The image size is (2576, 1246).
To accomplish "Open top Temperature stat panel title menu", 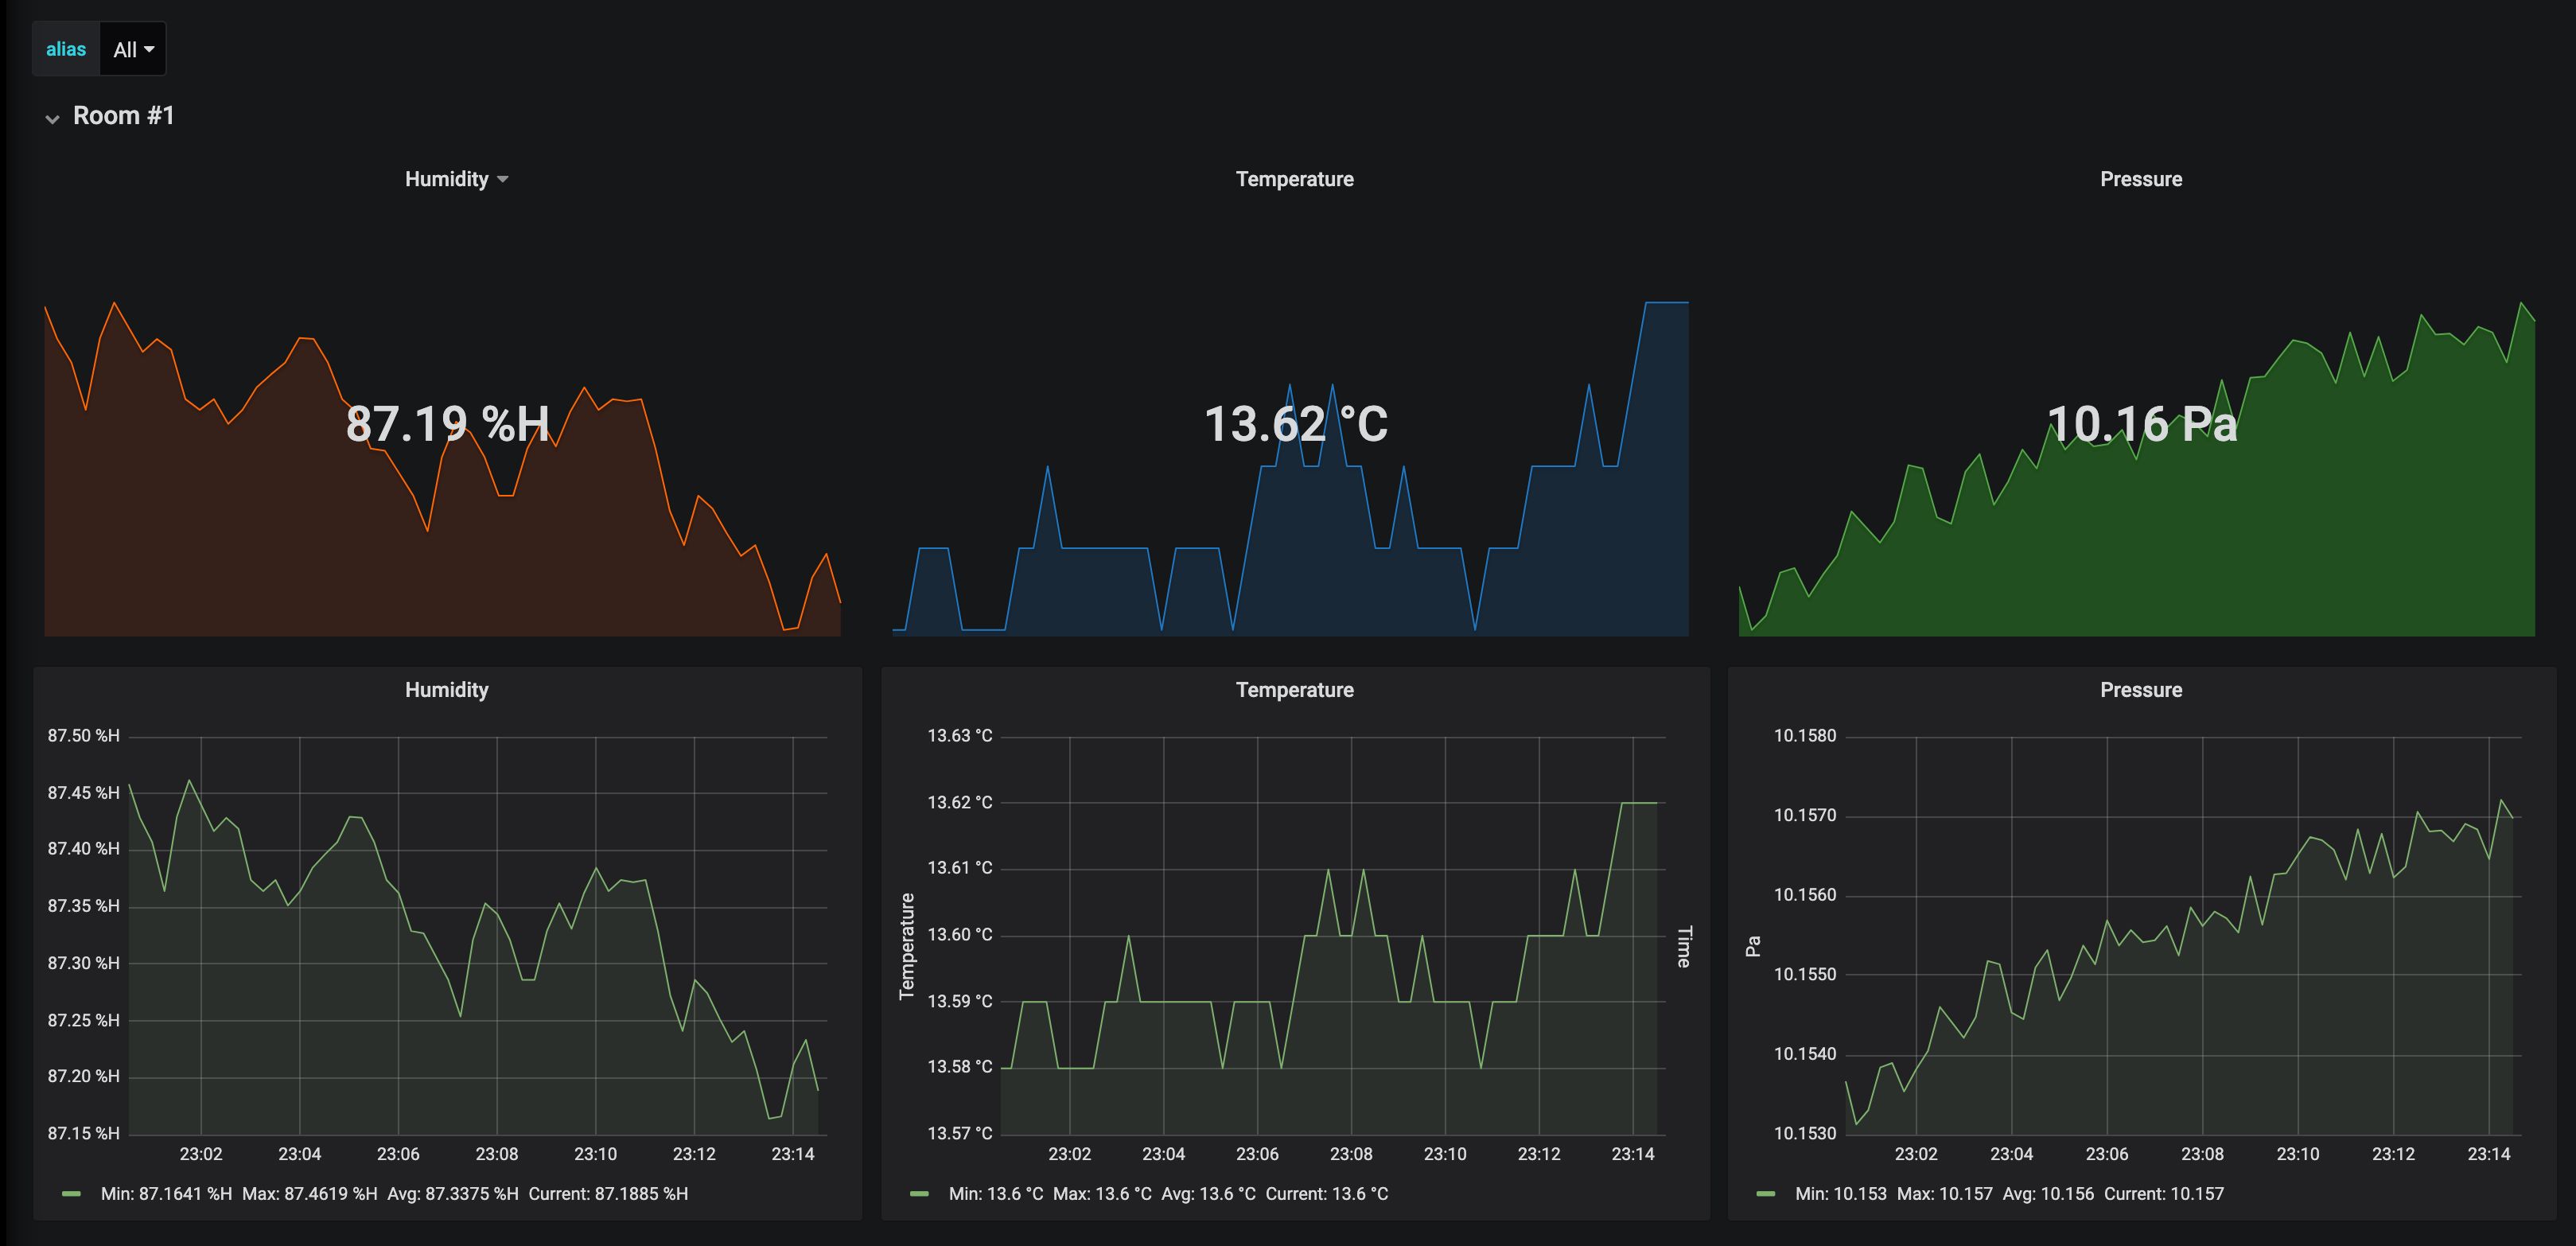I will (1294, 179).
